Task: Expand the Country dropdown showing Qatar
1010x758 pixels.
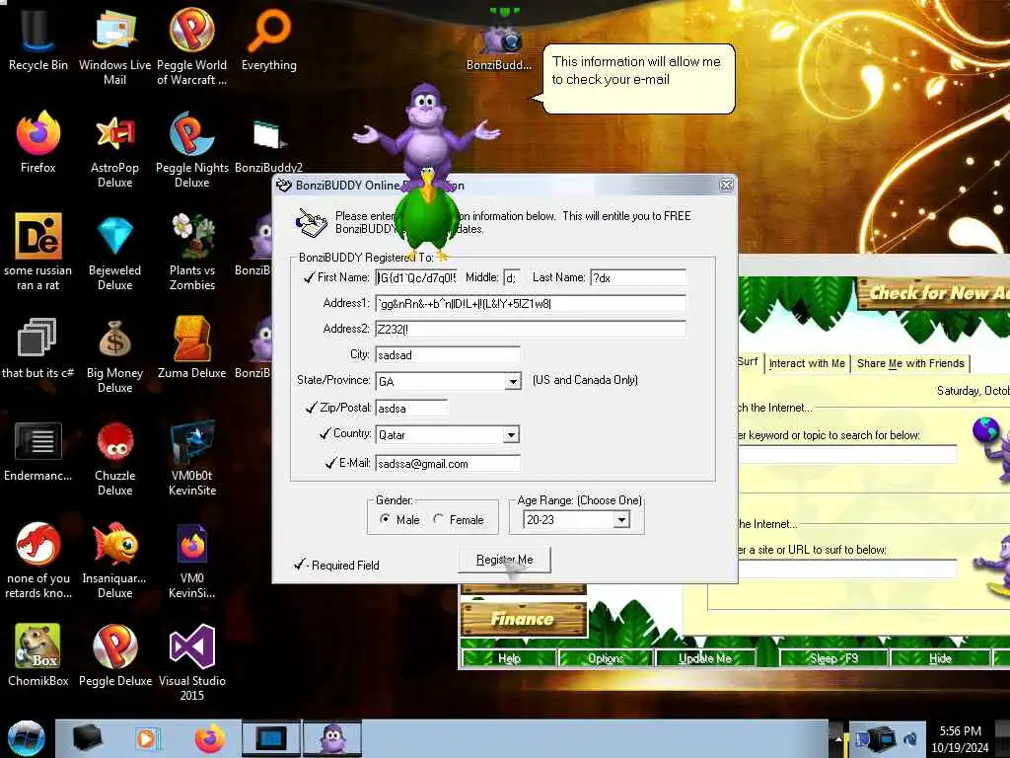Action: tap(511, 434)
